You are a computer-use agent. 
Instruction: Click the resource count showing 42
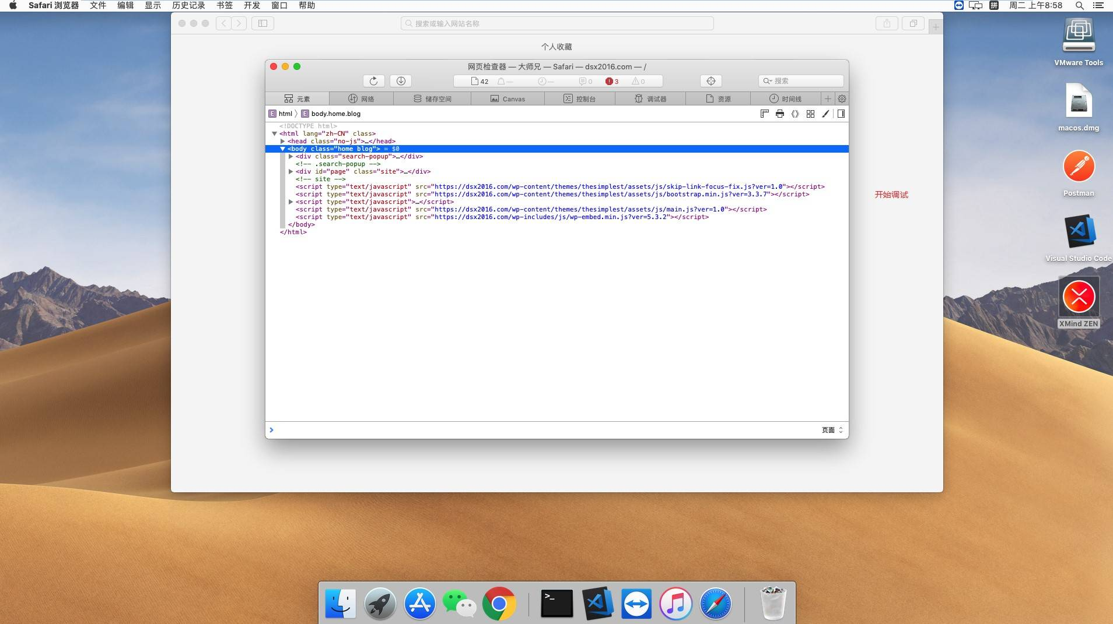(x=480, y=82)
